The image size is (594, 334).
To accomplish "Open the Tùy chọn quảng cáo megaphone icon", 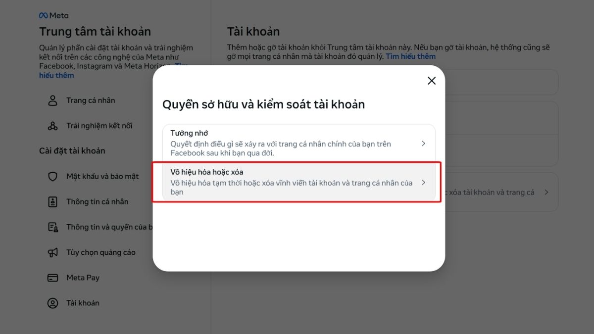I will tap(52, 252).
